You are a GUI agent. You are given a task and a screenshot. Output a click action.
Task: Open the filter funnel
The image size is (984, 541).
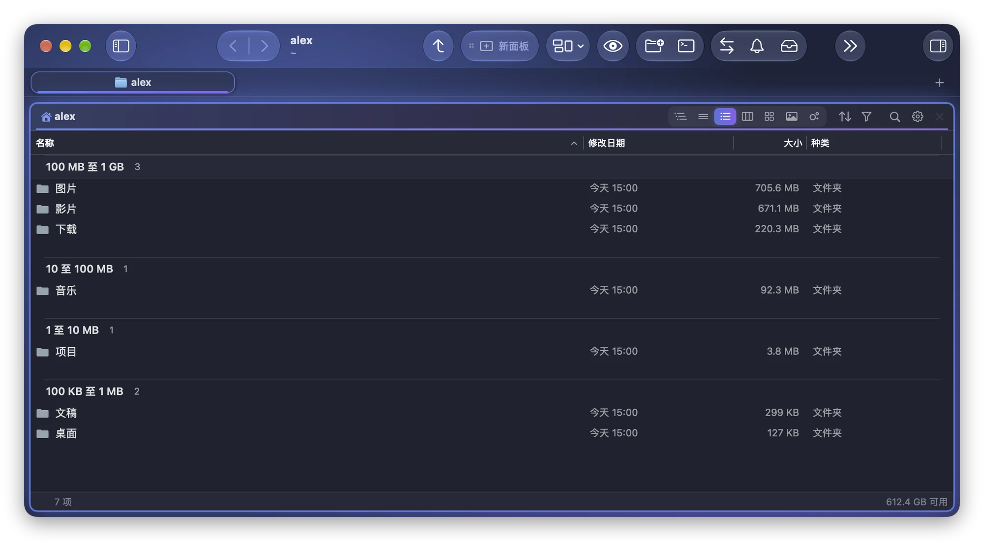tap(866, 117)
